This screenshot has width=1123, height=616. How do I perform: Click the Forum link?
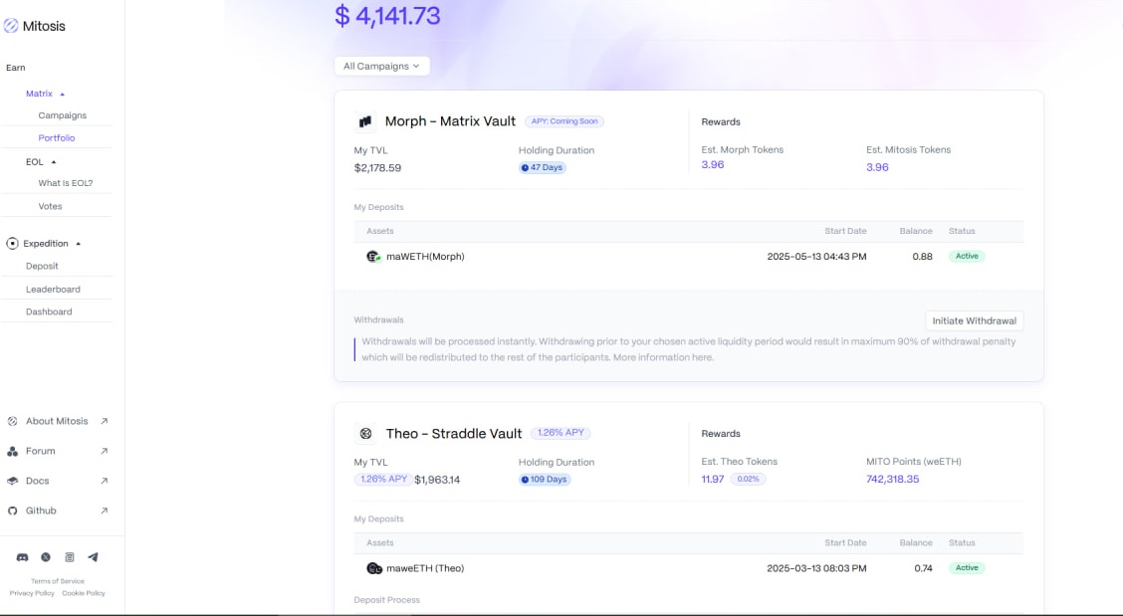(40, 451)
